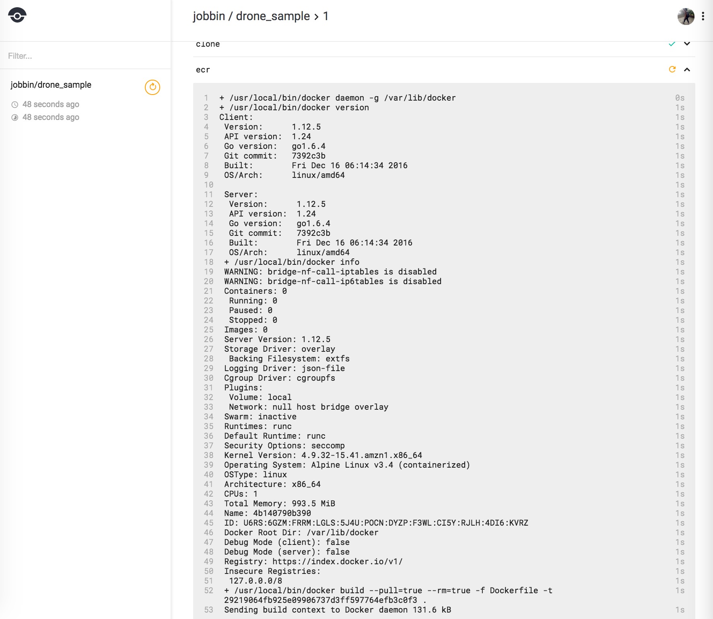The height and width of the screenshot is (619, 713).
Task: Click second '48 seconds ago' duration text
Action: pos(51,117)
